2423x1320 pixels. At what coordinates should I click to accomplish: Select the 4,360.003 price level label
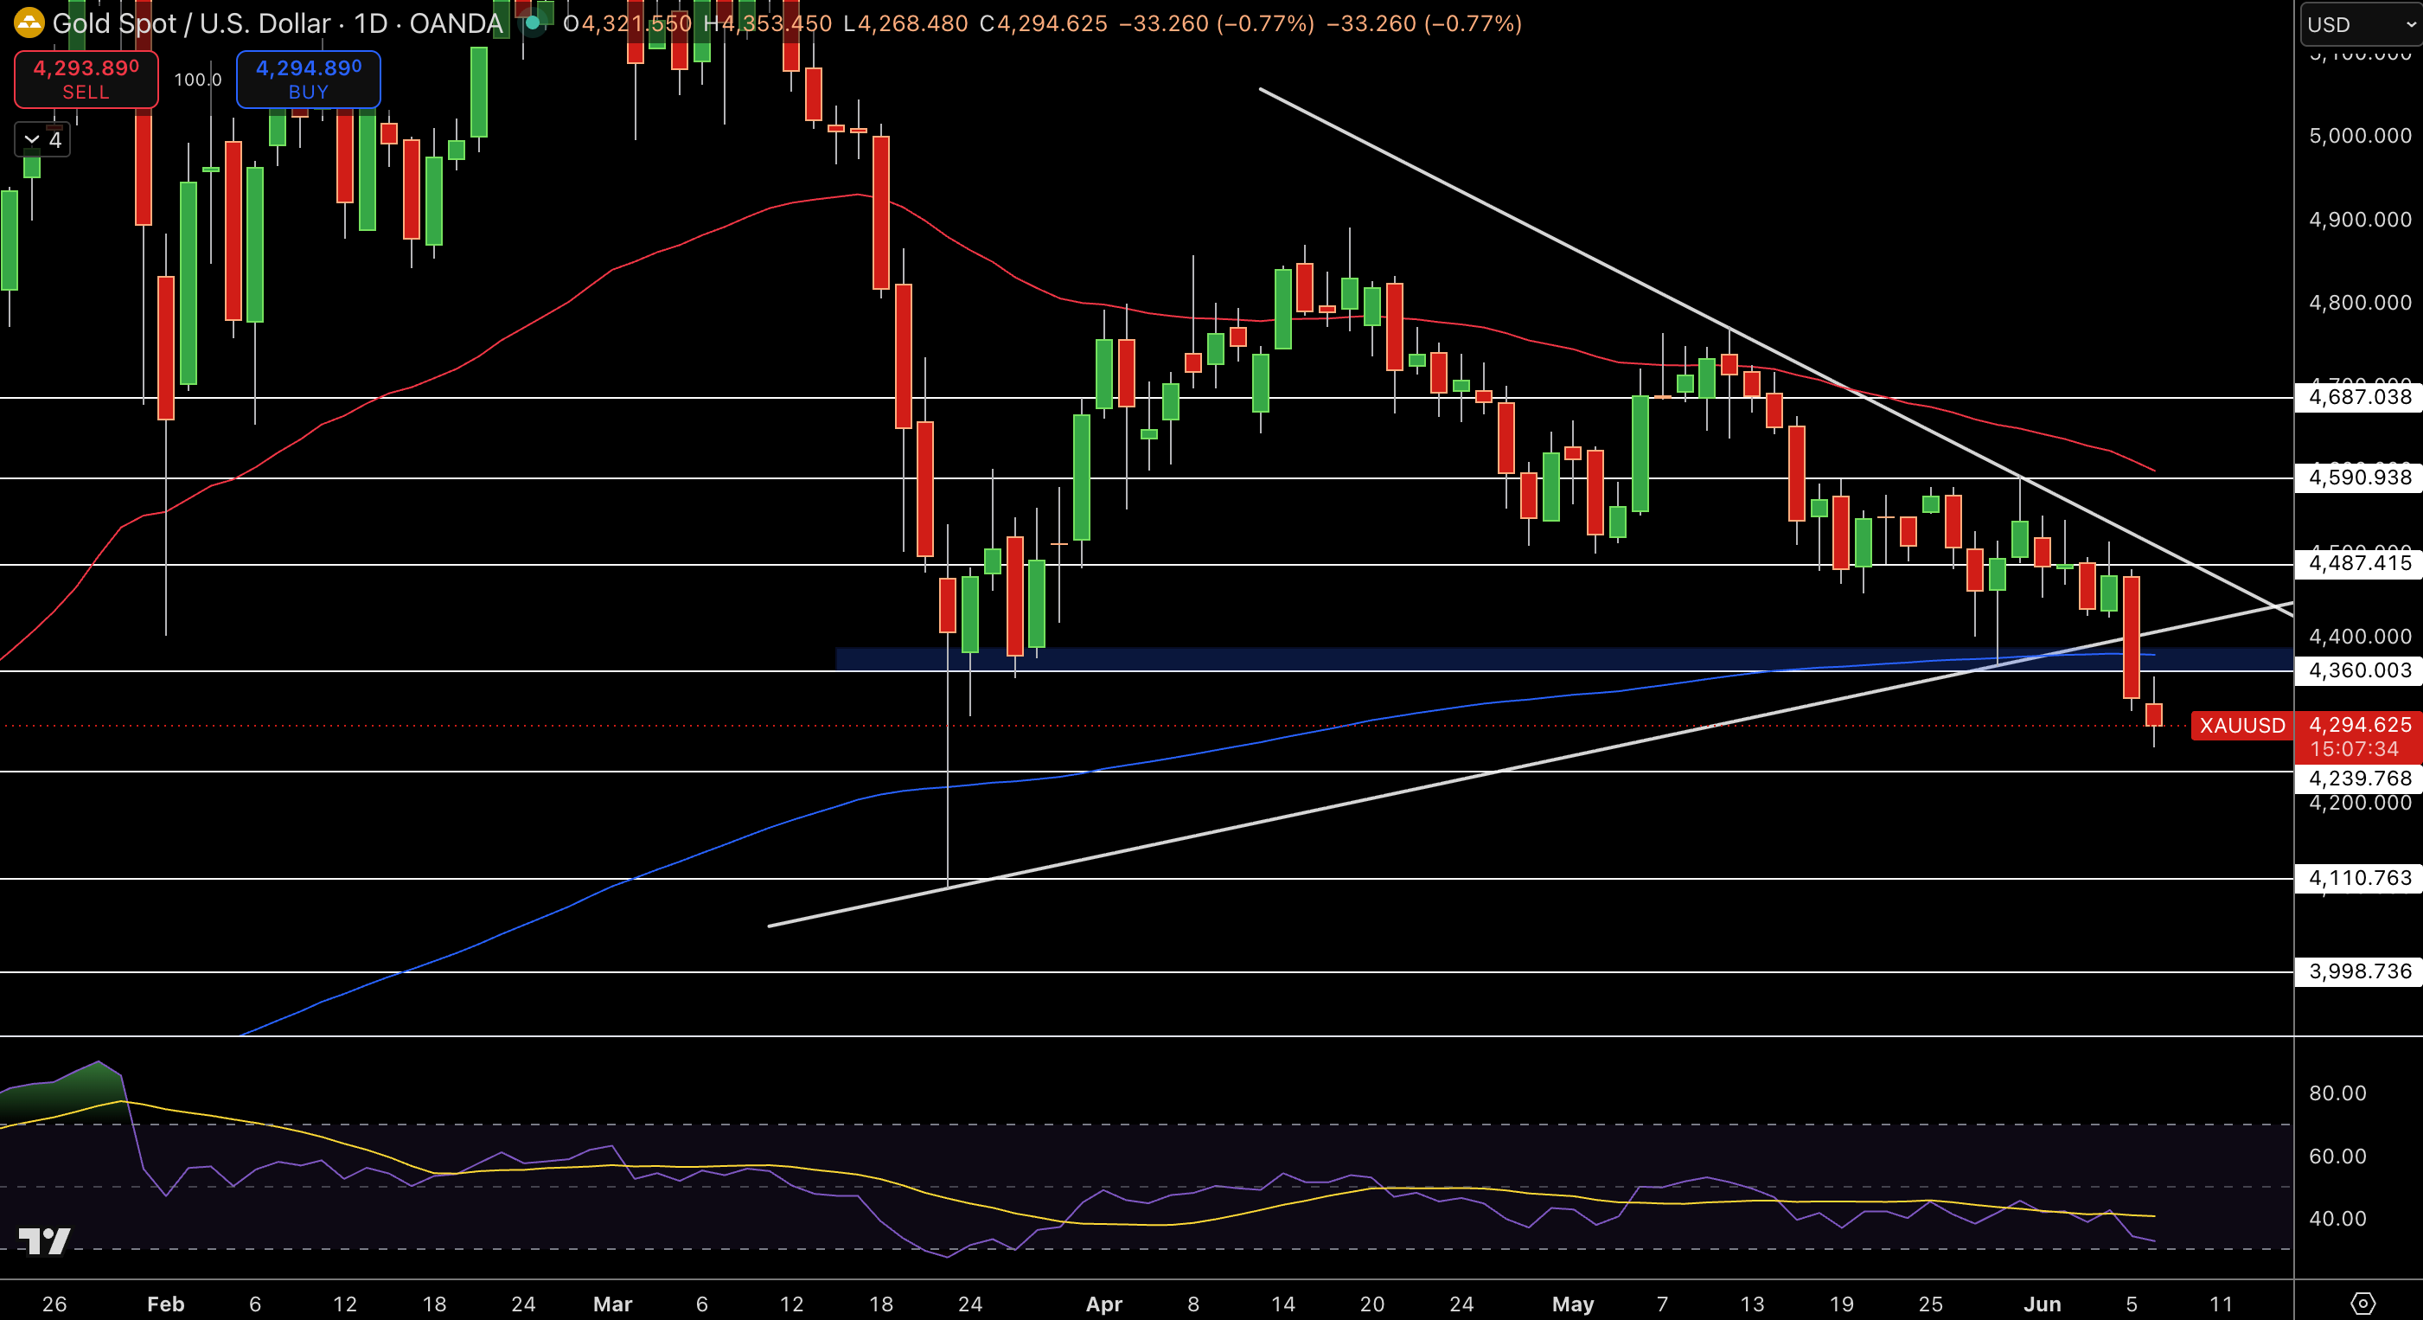[2359, 671]
